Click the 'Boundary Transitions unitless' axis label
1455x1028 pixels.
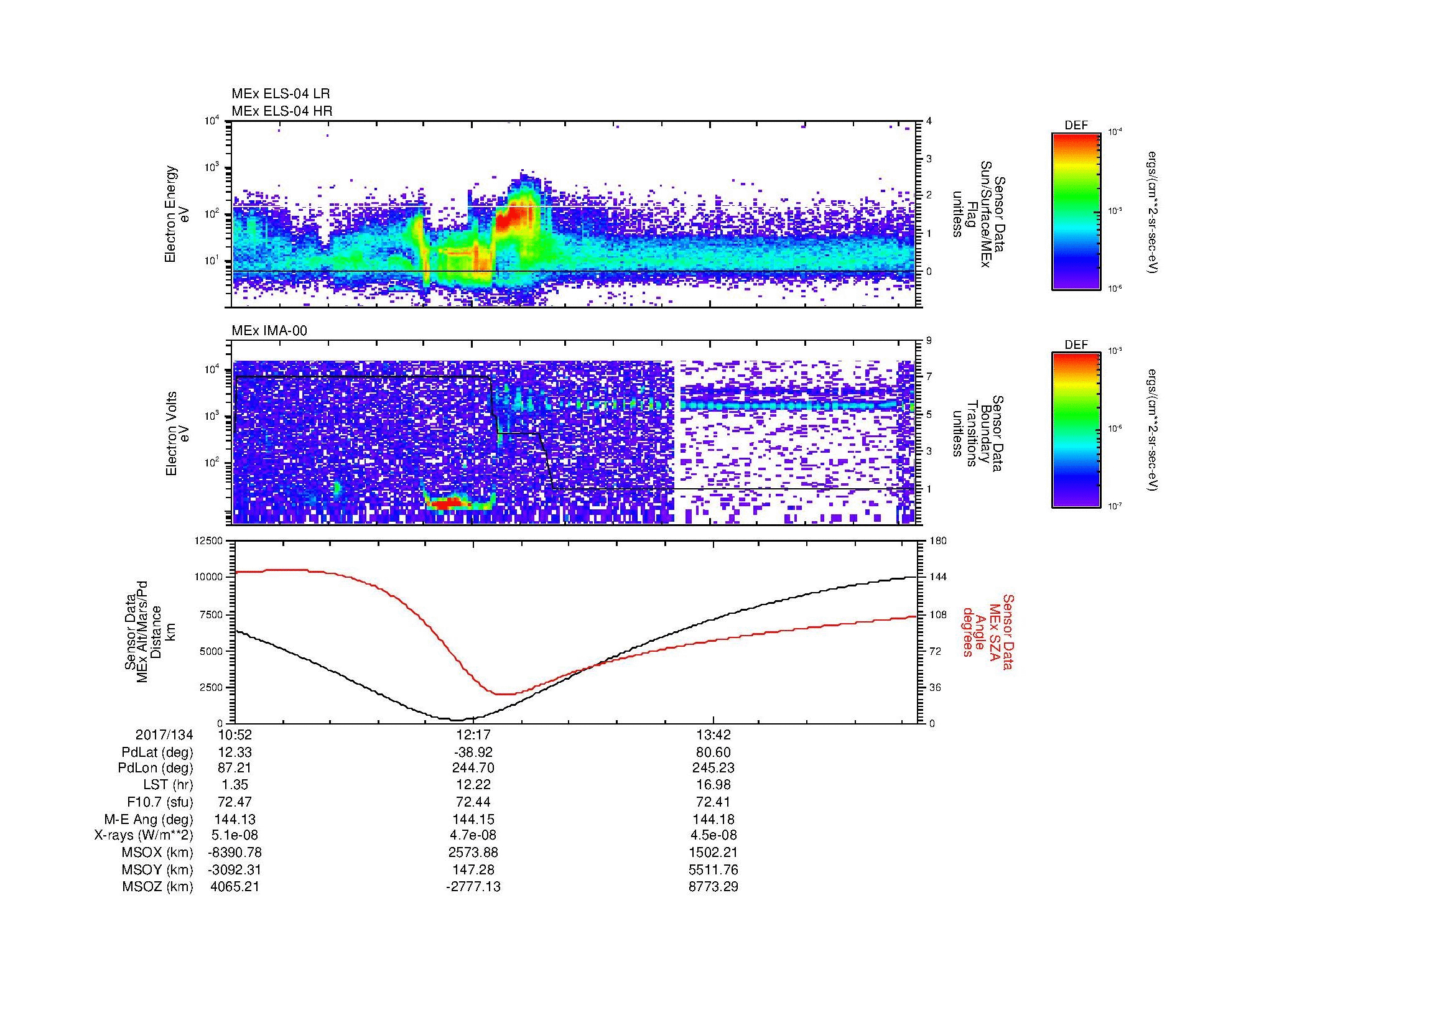(x=978, y=434)
